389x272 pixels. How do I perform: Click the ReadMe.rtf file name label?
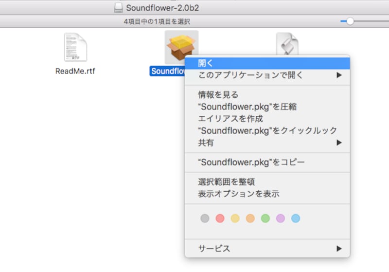point(75,71)
